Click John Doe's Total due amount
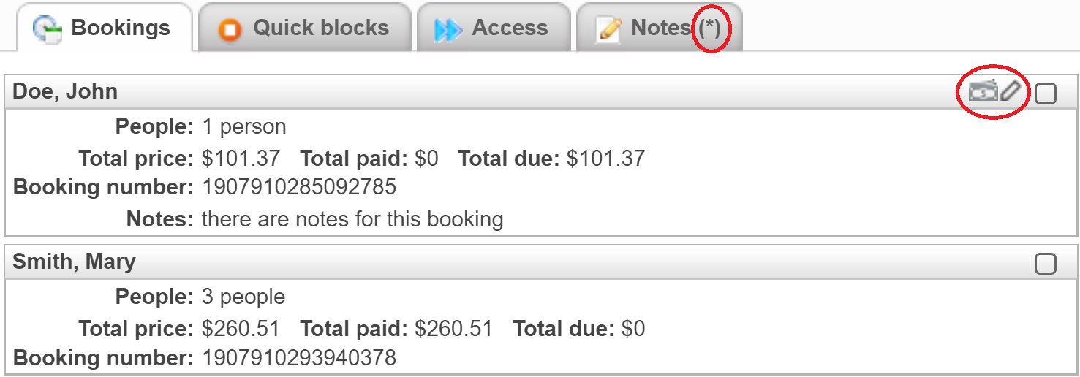1080x377 pixels. click(x=606, y=158)
